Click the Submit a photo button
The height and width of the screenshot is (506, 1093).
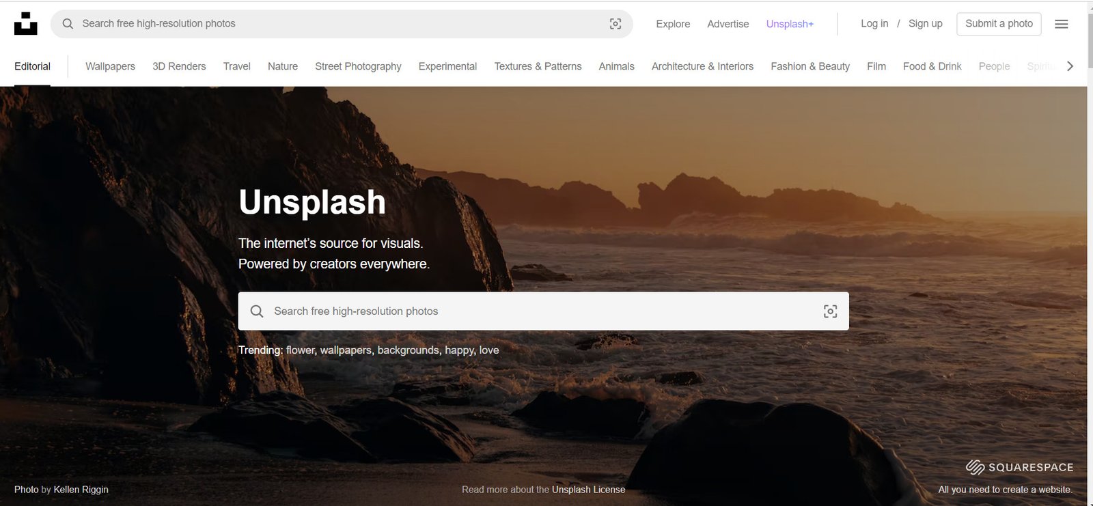point(999,23)
